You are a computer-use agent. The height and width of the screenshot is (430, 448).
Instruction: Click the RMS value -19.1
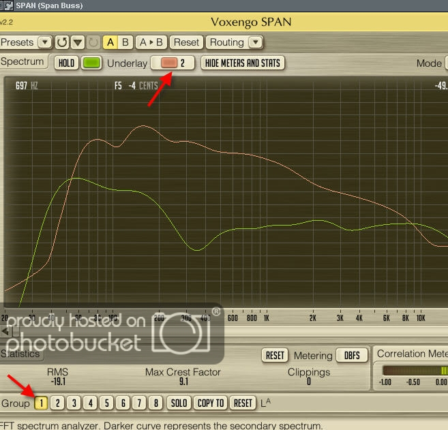pos(58,382)
